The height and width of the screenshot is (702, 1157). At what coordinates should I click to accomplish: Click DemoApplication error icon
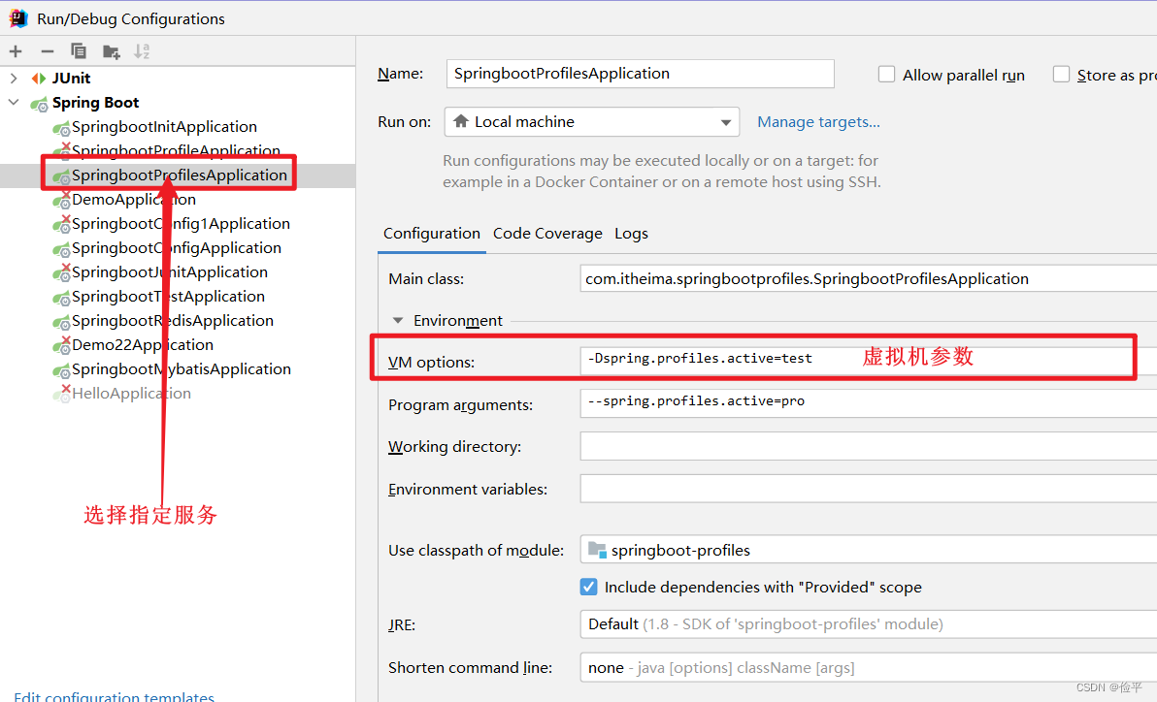point(61,200)
